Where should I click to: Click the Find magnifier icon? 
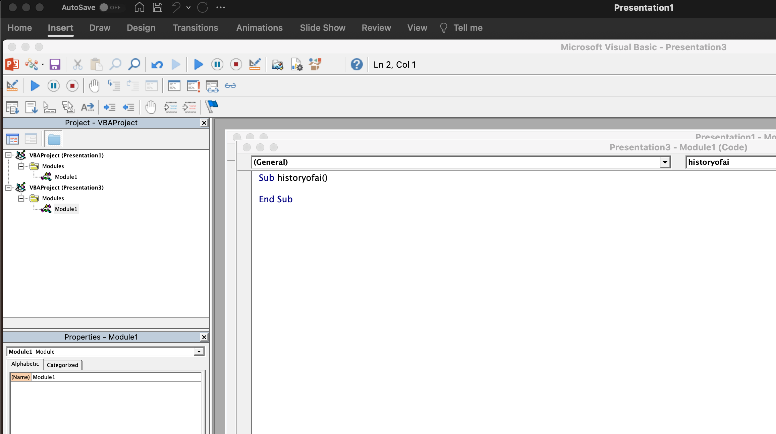coord(134,64)
